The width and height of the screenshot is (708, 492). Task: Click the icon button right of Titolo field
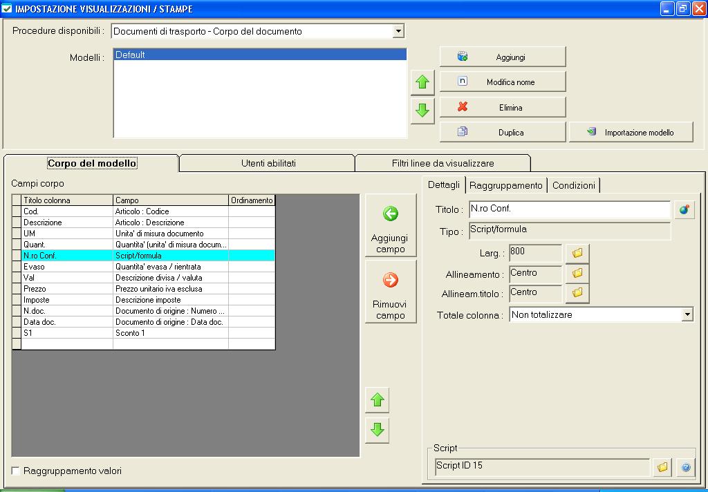pyautogui.click(x=684, y=210)
